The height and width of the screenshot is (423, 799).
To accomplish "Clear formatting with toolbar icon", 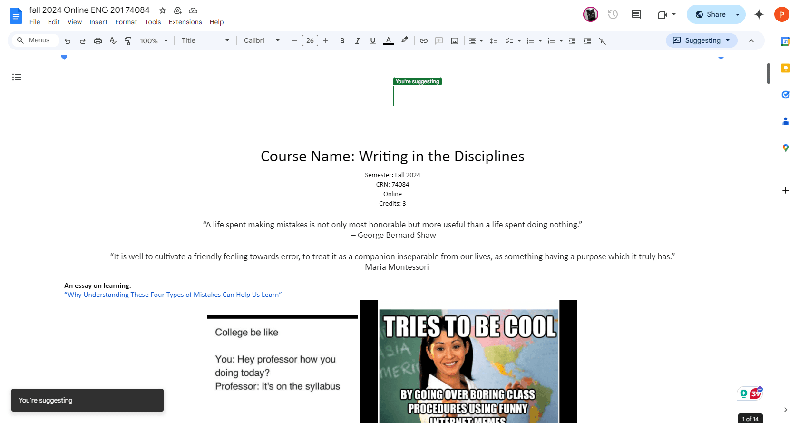I will point(603,41).
